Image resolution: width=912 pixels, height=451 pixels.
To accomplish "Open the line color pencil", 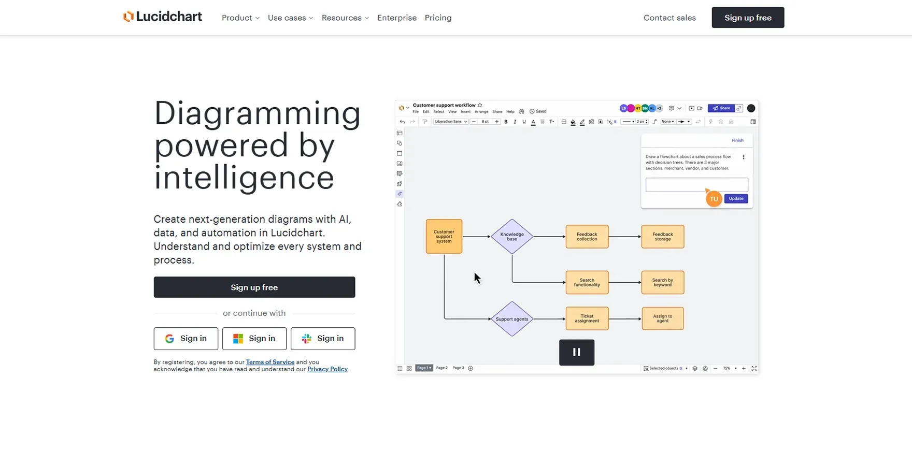I will (582, 122).
